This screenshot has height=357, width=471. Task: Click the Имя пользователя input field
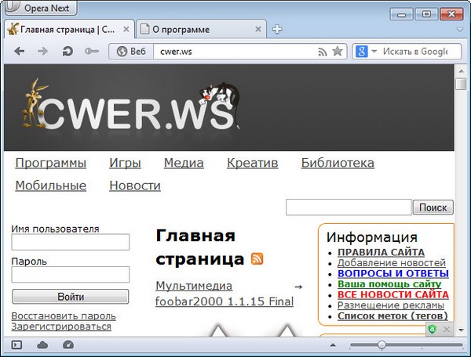(x=71, y=243)
